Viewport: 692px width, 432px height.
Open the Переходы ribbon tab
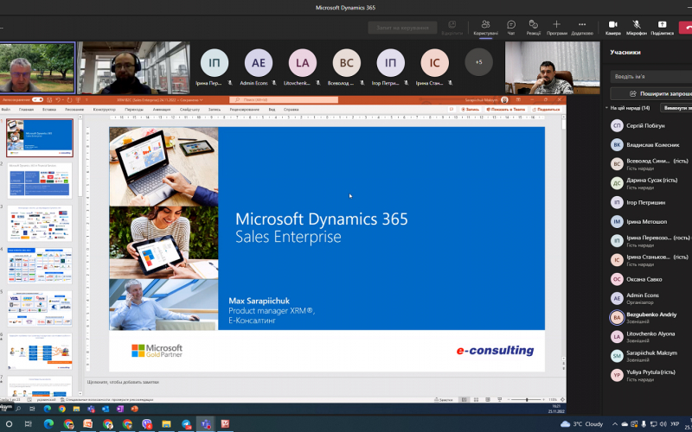134,110
